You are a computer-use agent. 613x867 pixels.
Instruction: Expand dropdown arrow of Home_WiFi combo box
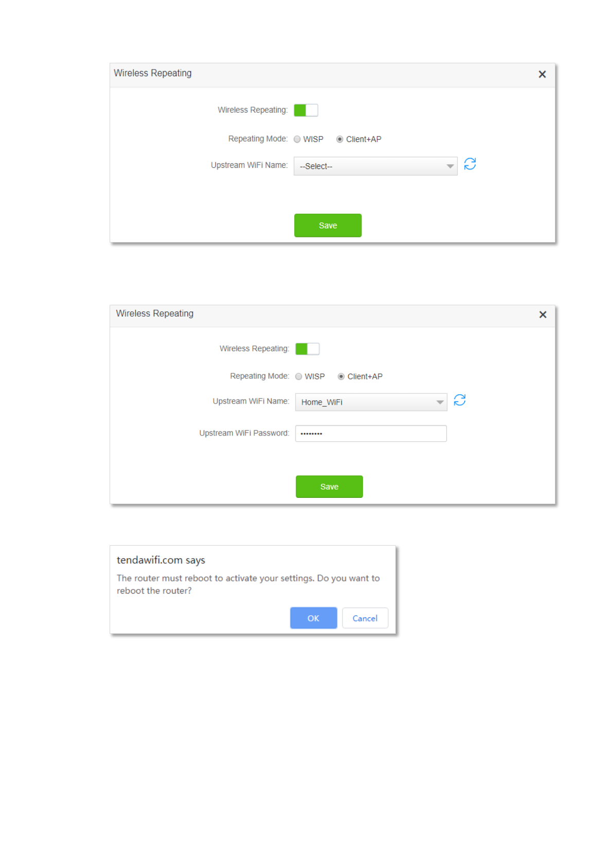click(440, 402)
